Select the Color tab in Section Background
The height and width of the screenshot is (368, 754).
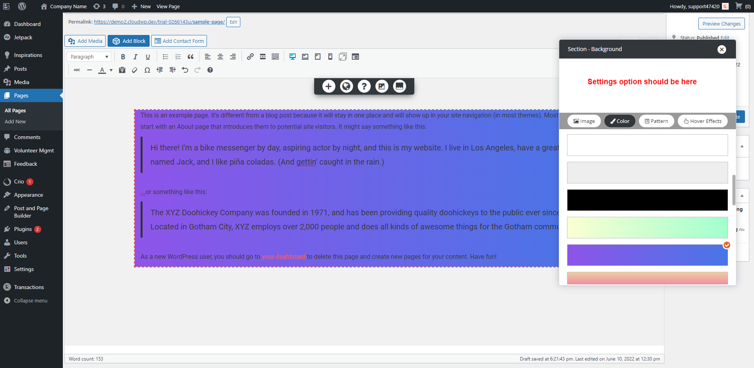[x=620, y=121]
